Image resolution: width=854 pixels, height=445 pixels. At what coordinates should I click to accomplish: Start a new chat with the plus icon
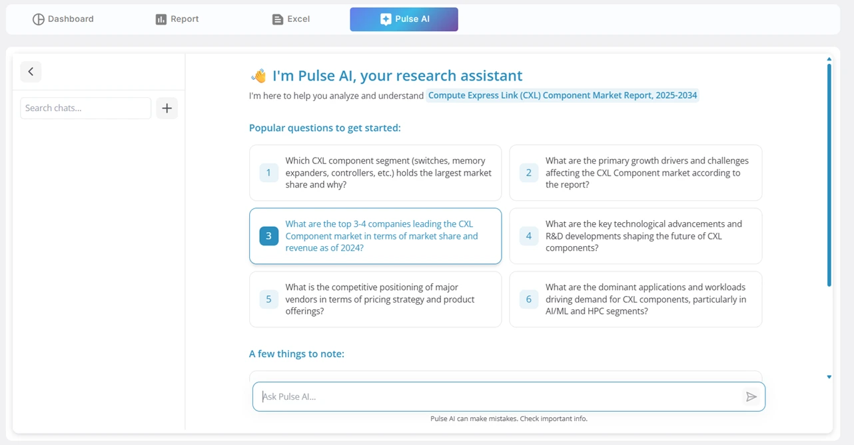(167, 108)
